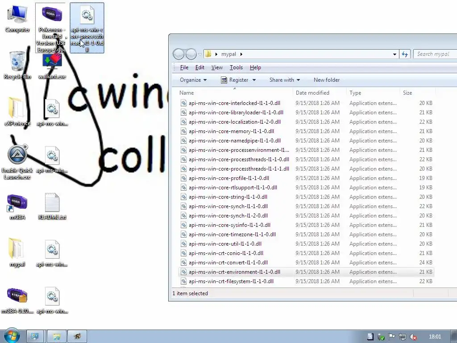Click the refresh button beside address bar
Viewport: 457px width, 343px height.
pos(405,54)
